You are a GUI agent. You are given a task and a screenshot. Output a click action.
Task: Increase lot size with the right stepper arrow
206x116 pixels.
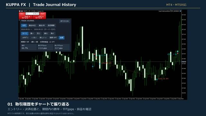pyautogui.click(x=38, y=14)
